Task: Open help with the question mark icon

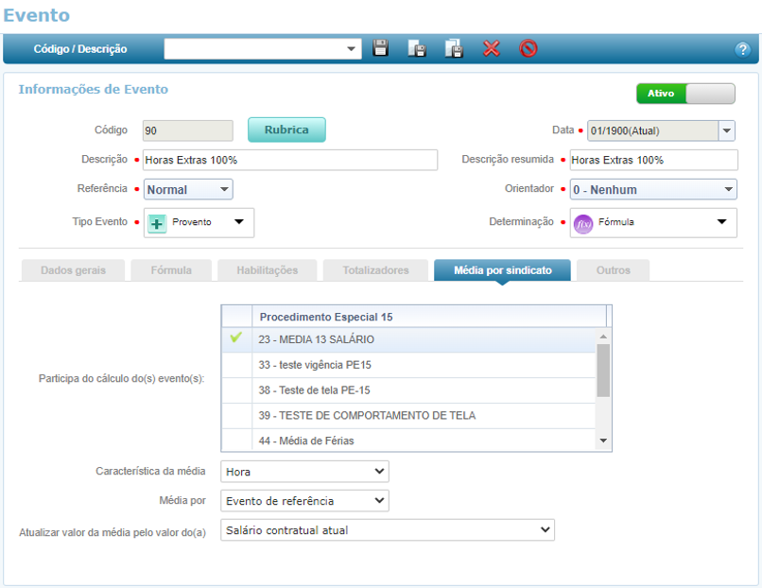Action: click(742, 49)
